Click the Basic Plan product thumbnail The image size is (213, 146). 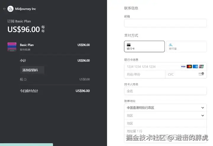[x=12, y=47]
